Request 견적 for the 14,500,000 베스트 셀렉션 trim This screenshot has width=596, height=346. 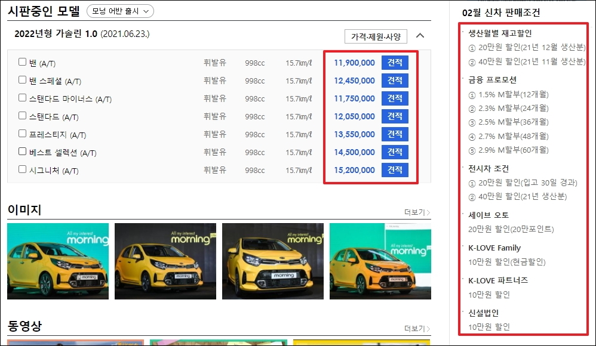(x=395, y=152)
